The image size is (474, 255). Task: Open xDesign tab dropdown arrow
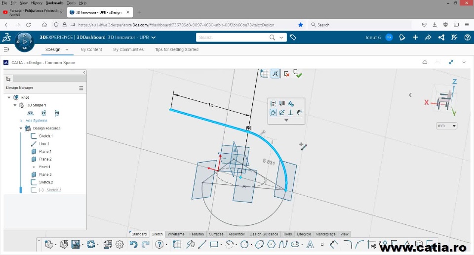coord(67,49)
